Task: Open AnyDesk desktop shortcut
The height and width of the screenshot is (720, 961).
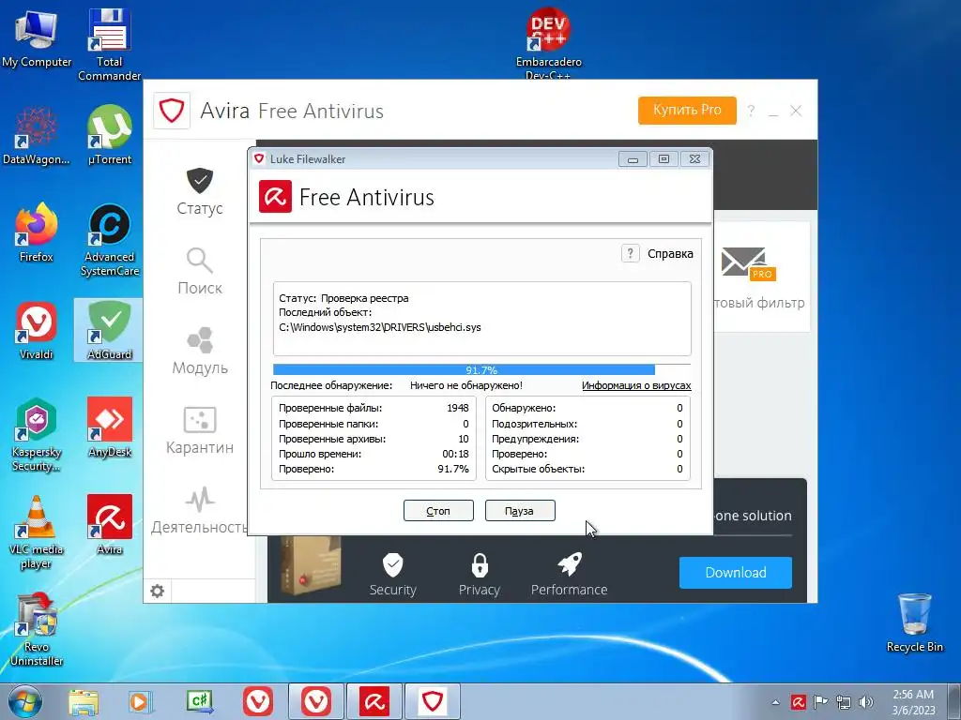Action: click(109, 427)
